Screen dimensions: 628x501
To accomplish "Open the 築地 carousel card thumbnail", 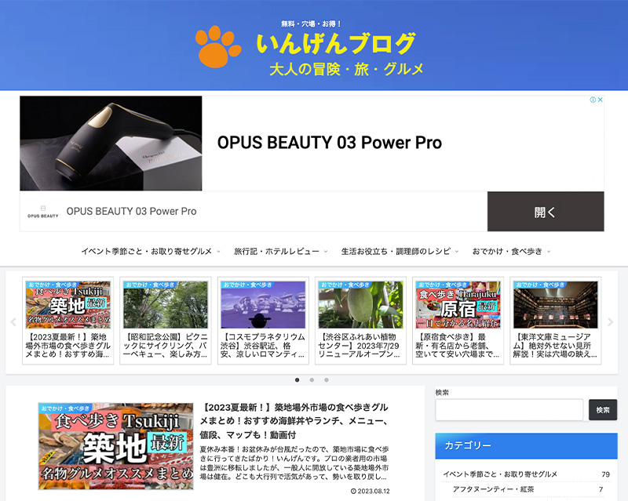I will coord(68,304).
